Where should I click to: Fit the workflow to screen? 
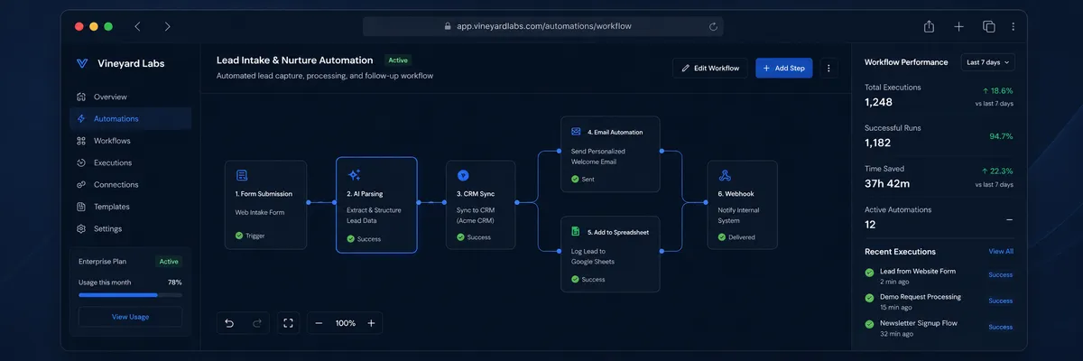click(x=288, y=323)
